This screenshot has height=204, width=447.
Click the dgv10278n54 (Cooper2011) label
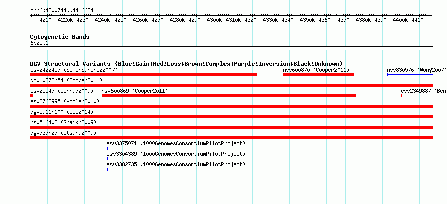tap(66, 80)
